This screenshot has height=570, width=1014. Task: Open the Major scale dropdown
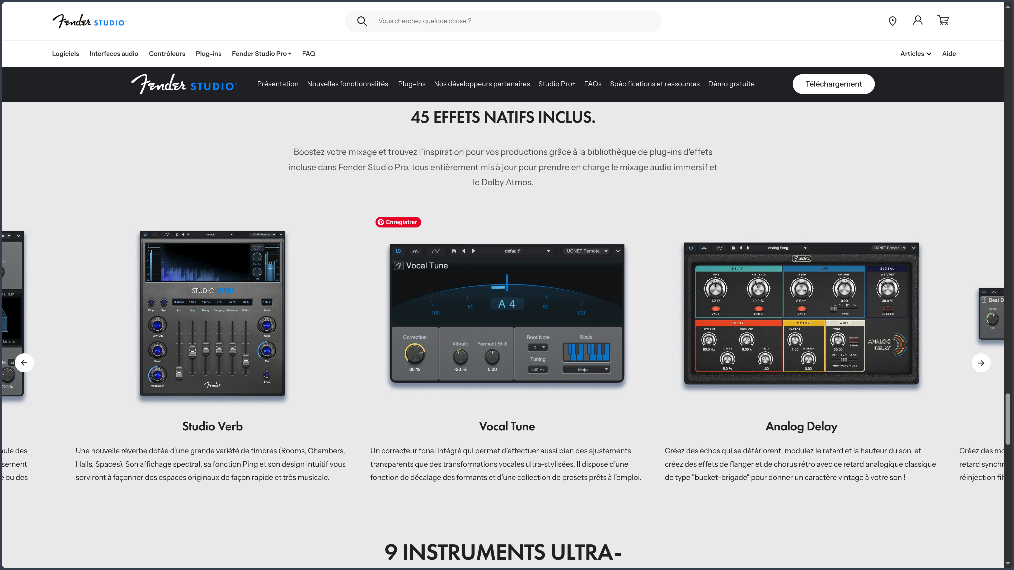(586, 370)
